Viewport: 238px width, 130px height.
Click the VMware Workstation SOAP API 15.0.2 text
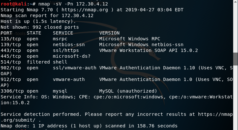point(149,50)
